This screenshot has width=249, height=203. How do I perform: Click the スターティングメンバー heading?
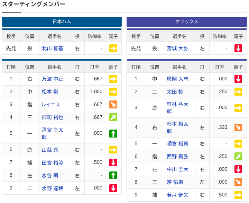click(x=34, y=4)
